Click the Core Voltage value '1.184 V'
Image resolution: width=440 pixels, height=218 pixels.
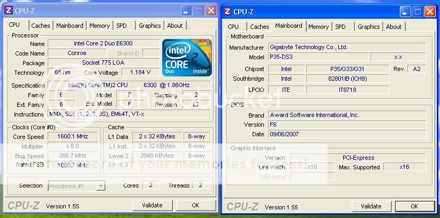tap(140, 72)
